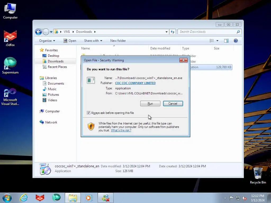This screenshot has width=271, height=203.
Task: Open the Recycle Bin icon
Action: coord(258,176)
